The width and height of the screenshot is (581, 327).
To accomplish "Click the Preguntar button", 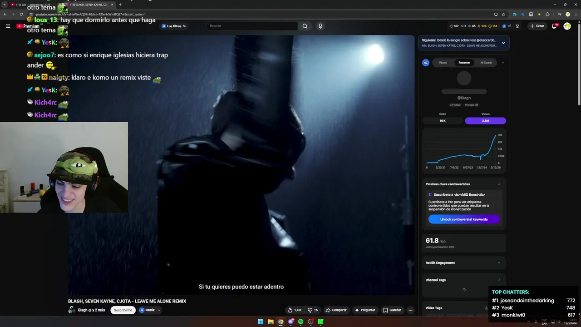I will (x=365, y=310).
